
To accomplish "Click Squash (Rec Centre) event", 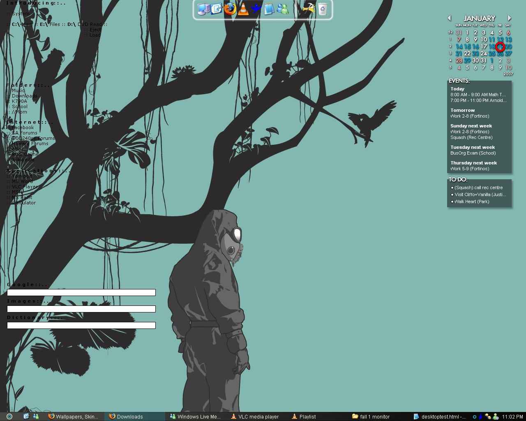I will coord(471,137).
